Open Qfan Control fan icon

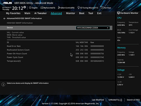point(59,8)
